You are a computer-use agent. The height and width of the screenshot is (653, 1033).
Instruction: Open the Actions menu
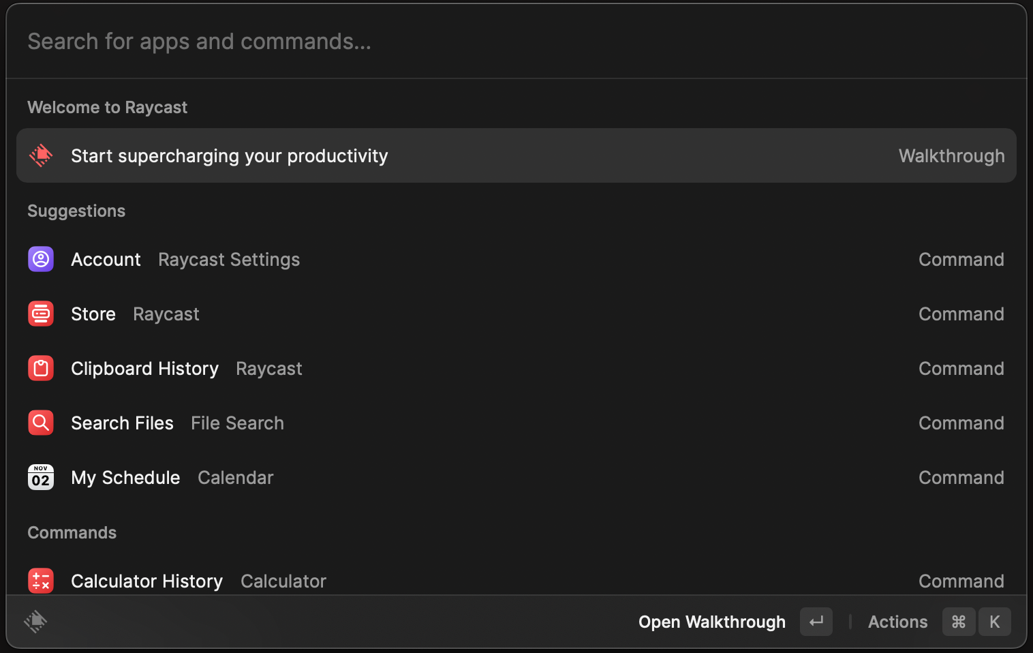coord(897,622)
